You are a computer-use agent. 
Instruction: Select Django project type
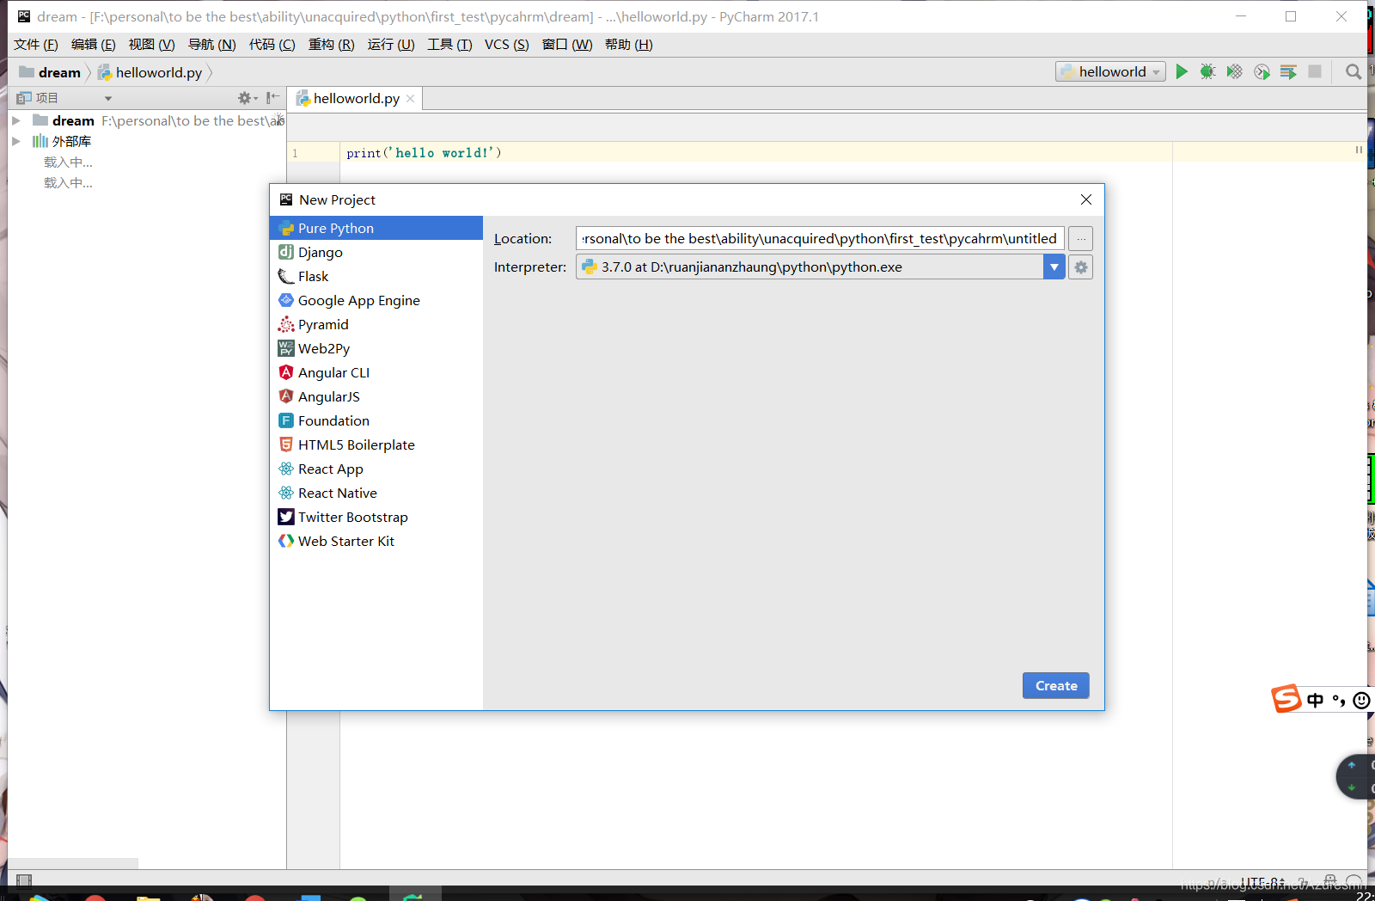click(x=376, y=252)
